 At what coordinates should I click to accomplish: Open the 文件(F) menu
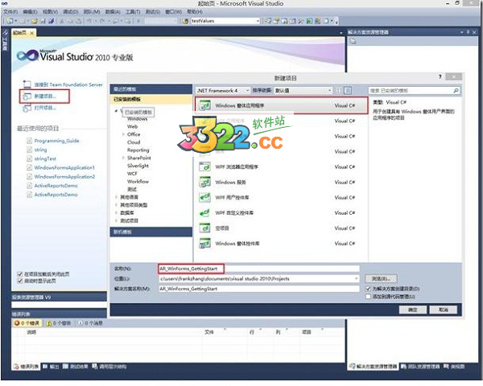tap(10, 12)
